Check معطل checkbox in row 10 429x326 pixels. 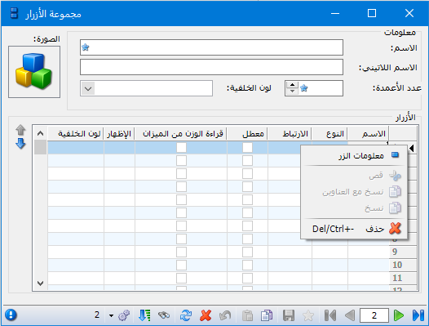pyautogui.click(x=247, y=266)
